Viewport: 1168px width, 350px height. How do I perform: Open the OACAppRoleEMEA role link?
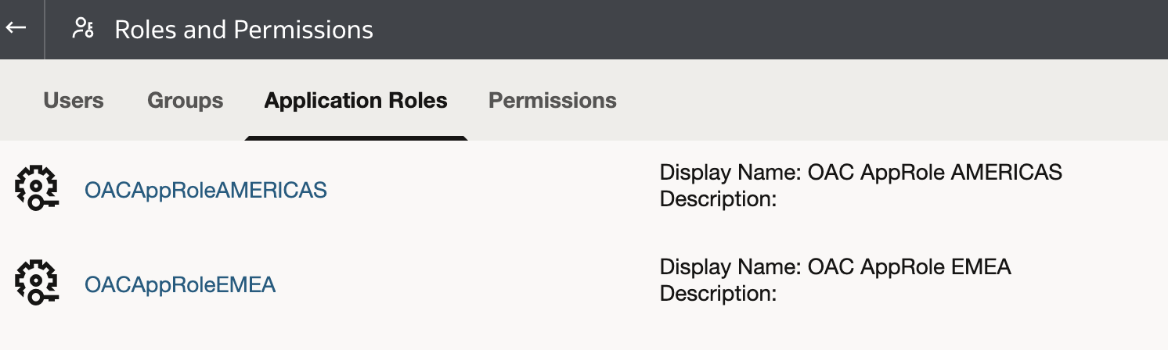point(180,285)
